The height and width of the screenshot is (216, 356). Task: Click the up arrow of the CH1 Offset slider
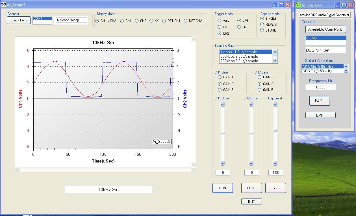click(223, 104)
